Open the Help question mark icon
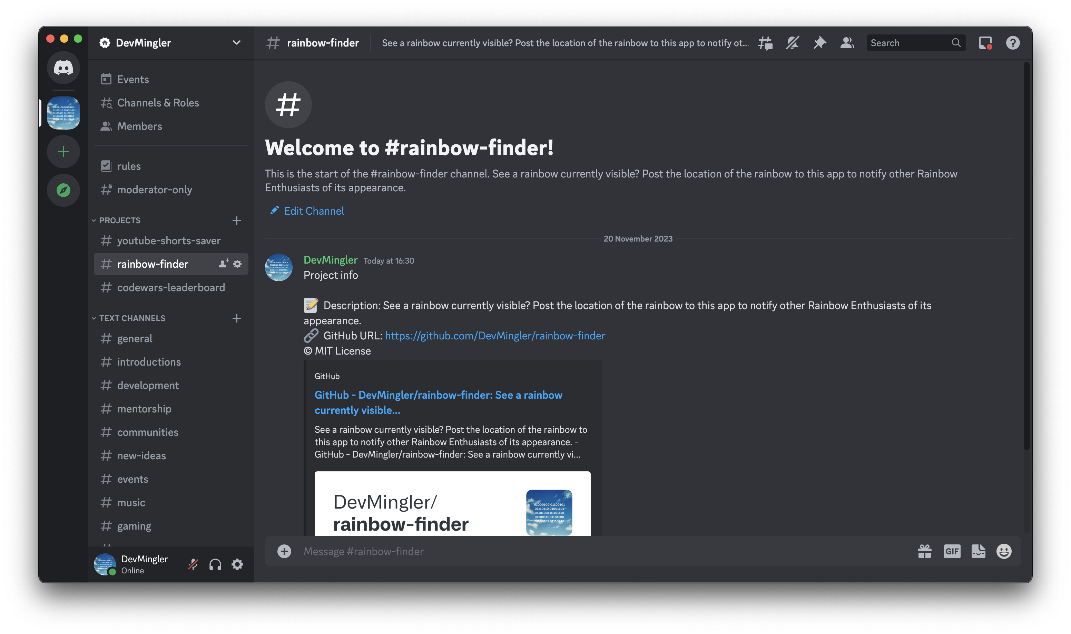Image resolution: width=1071 pixels, height=634 pixels. pyautogui.click(x=1013, y=43)
